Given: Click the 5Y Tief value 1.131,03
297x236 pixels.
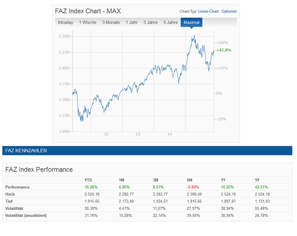Looking at the screenshot, I should point(262,201).
